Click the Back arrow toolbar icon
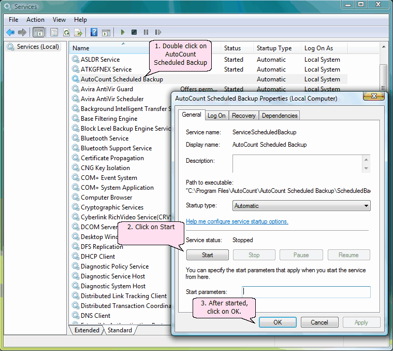The height and width of the screenshot is (351, 393). [10, 32]
